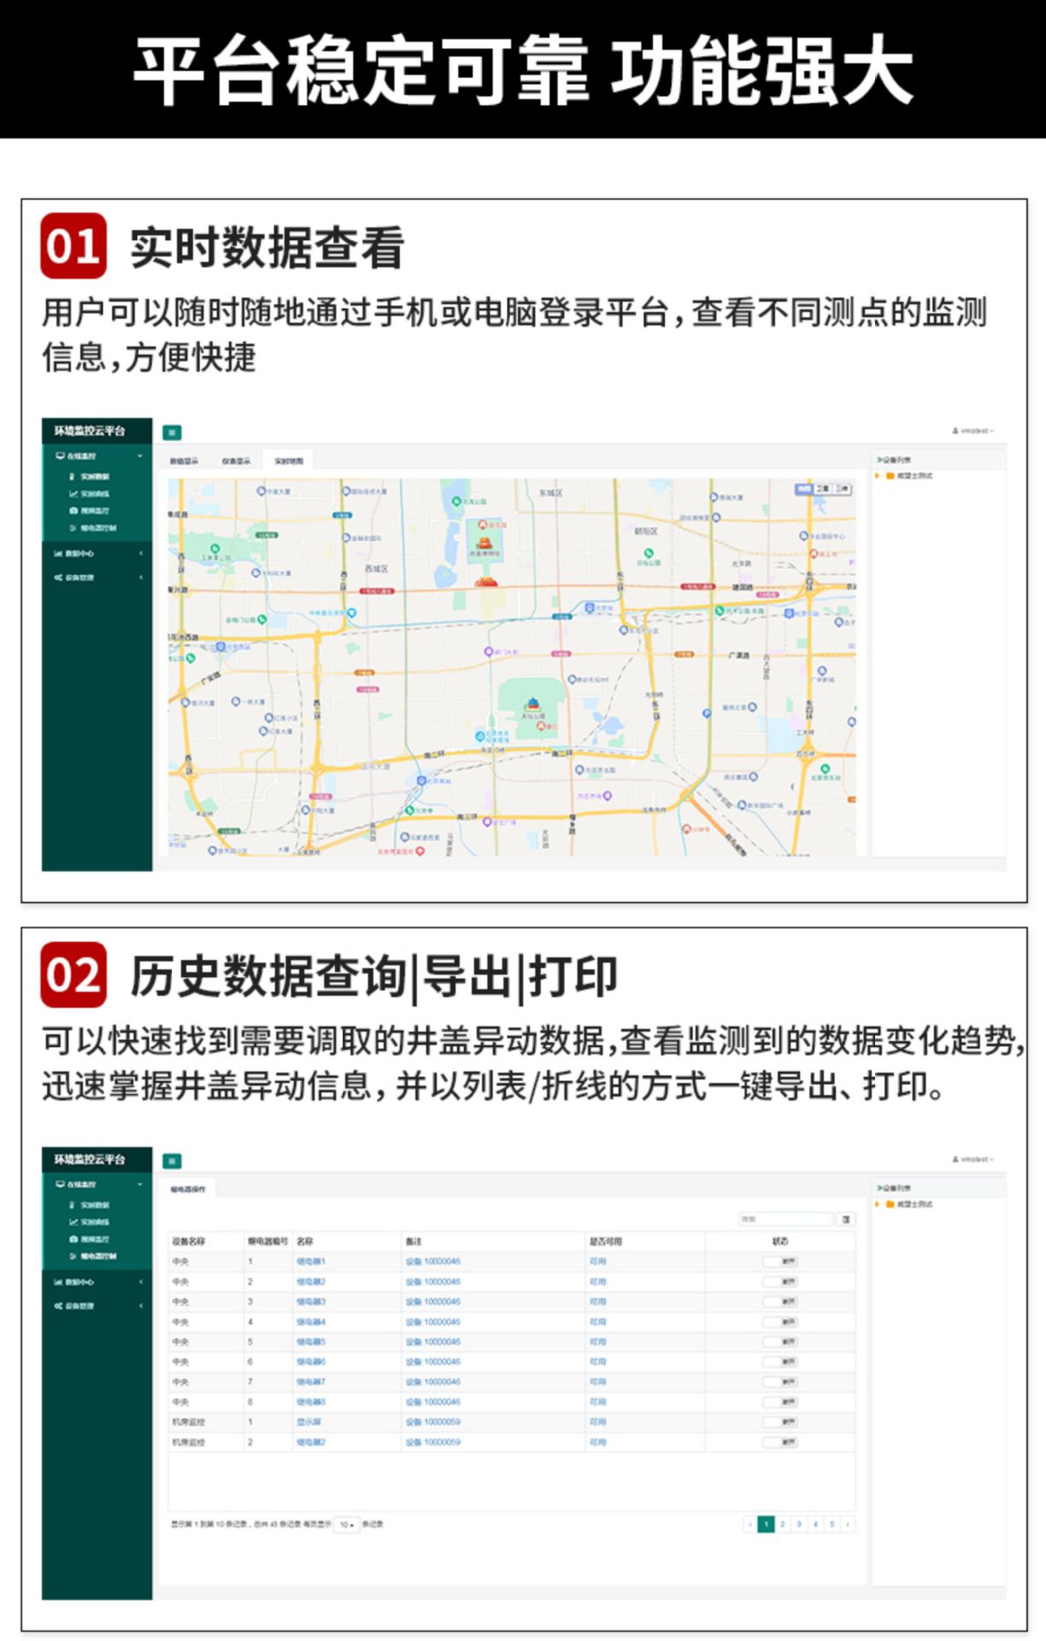The image size is (1046, 1641).
Task: Click the Tiananmen landmark icon on the map
Action: tap(487, 583)
